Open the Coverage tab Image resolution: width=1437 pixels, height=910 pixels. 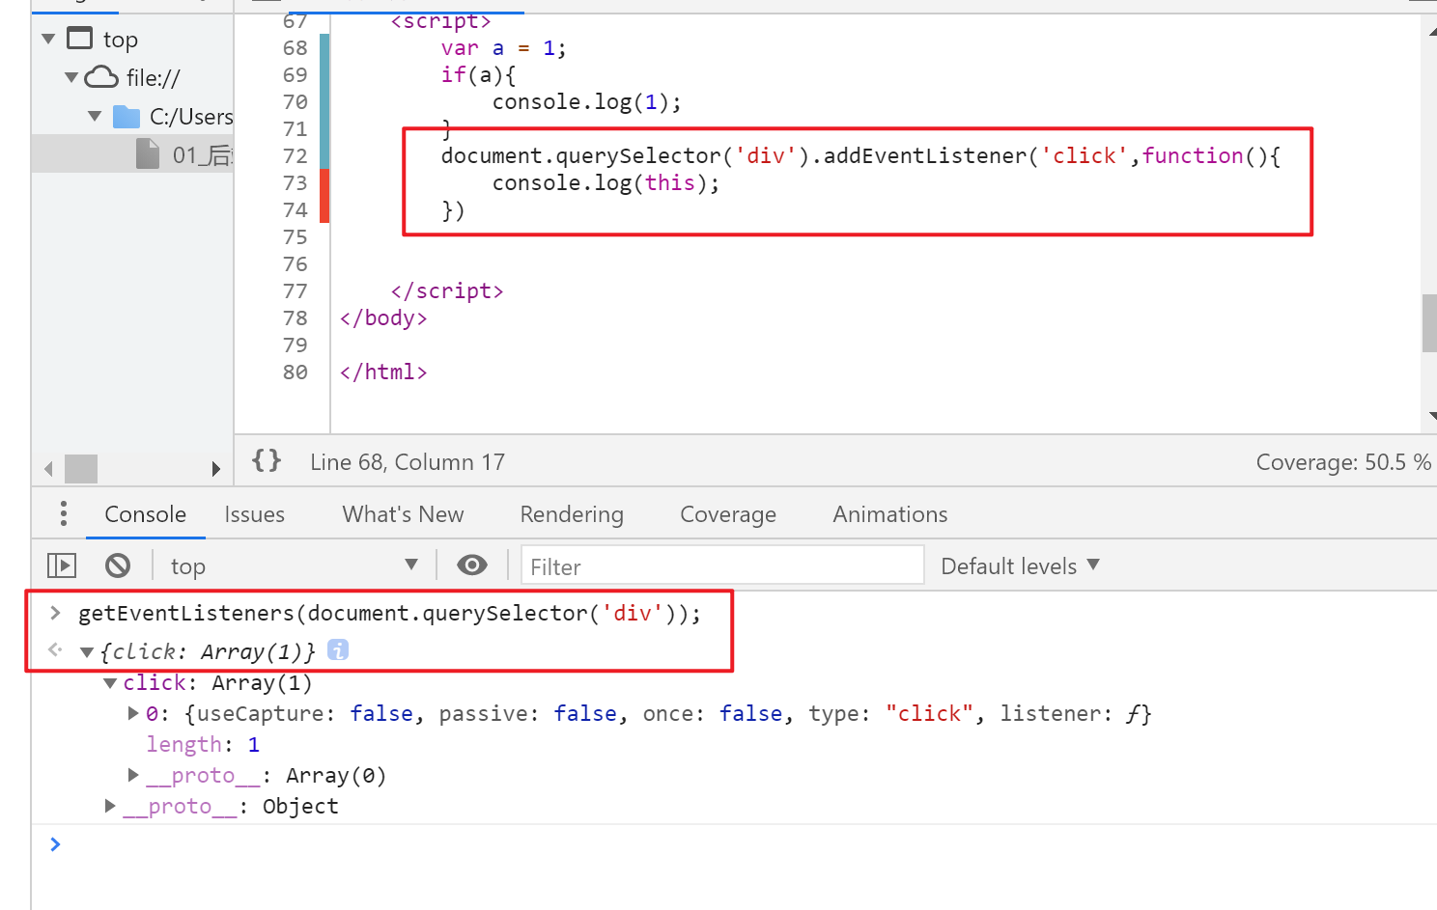tap(728, 514)
